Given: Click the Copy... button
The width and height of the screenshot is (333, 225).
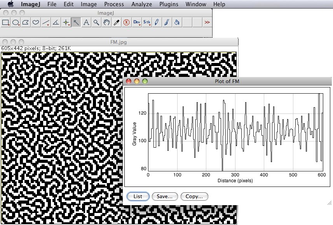Looking at the screenshot, I should tap(194, 196).
